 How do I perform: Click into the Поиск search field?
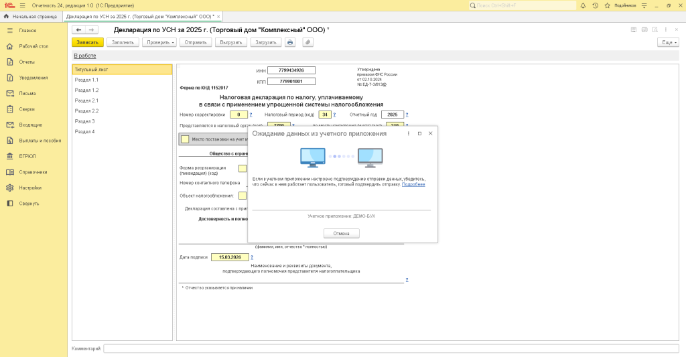pyautogui.click(x=523, y=5)
